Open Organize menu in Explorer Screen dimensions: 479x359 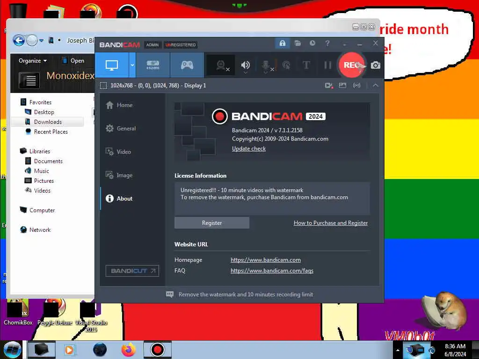click(x=33, y=60)
